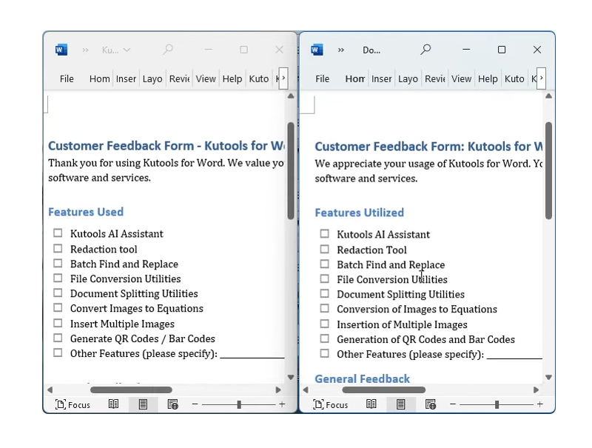Image resolution: width=592 pixels, height=448 pixels.
Task: Expand quick access chevrons in left window
Action: pyautogui.click(x=85, y=50)
